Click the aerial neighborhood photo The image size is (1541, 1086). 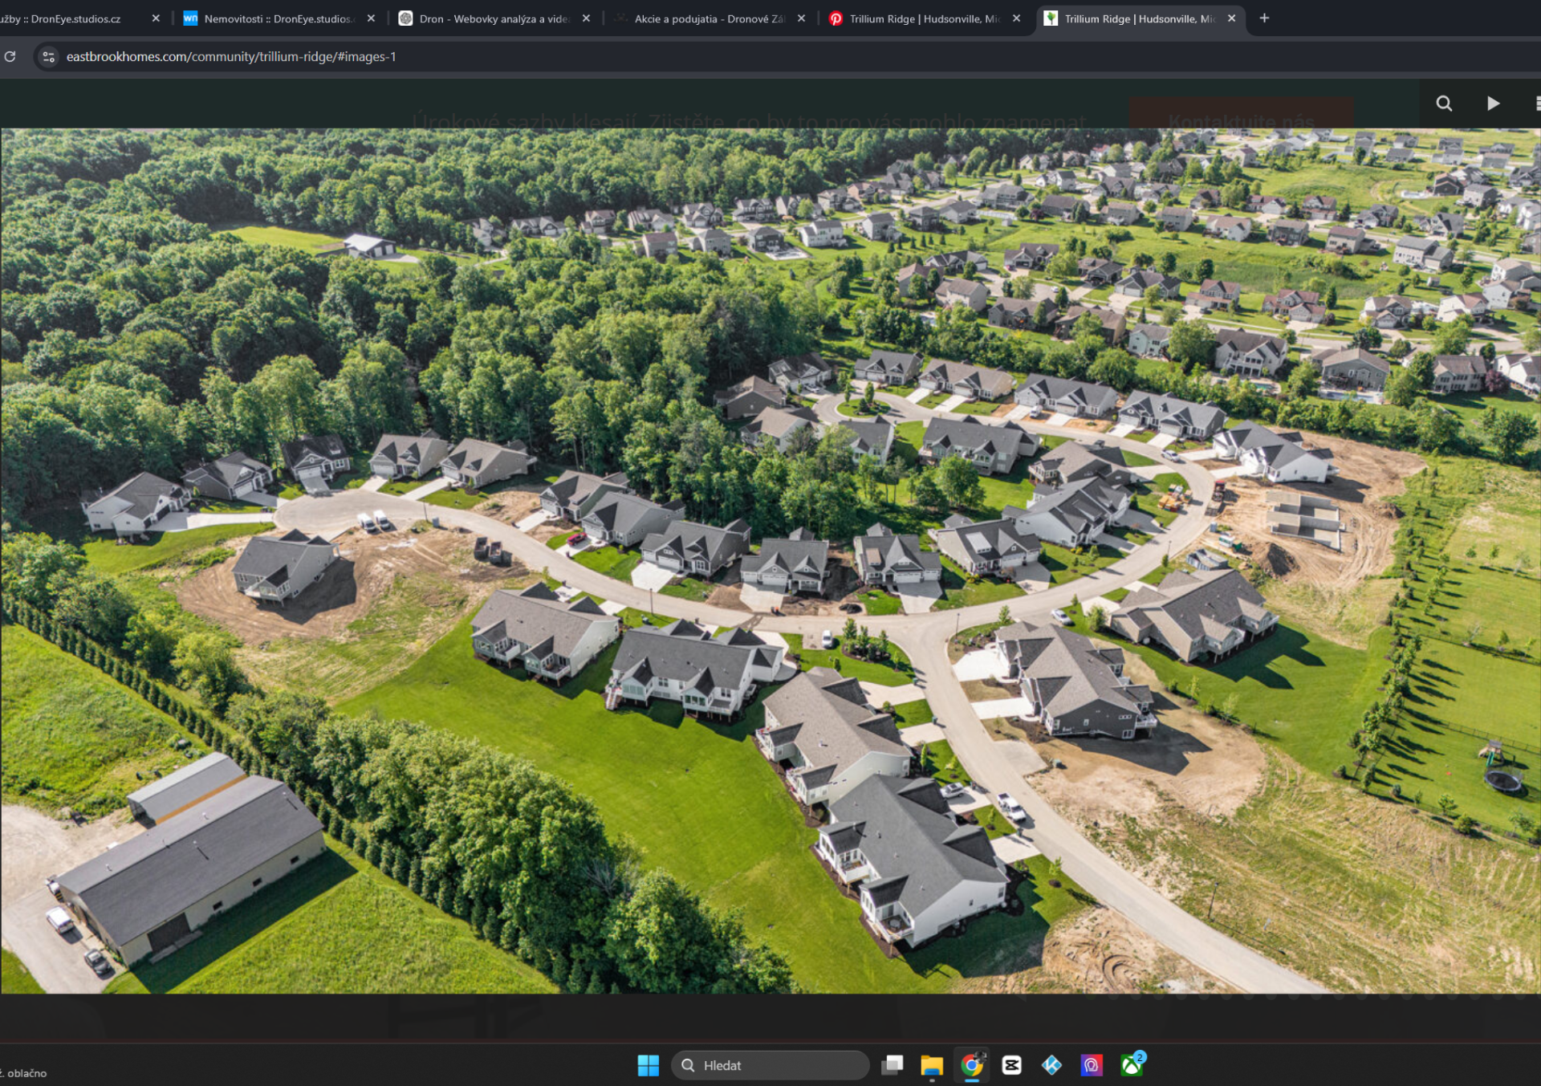(770, 562)
